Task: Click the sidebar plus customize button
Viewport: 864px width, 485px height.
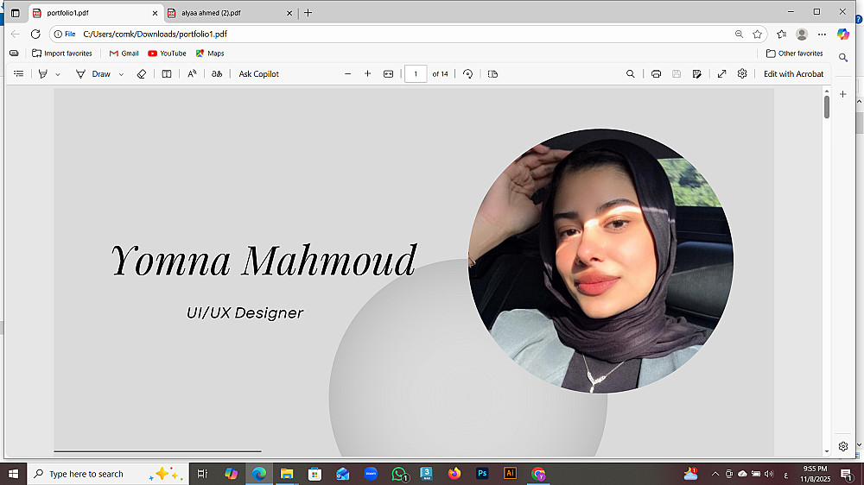Action: (843, 94)
